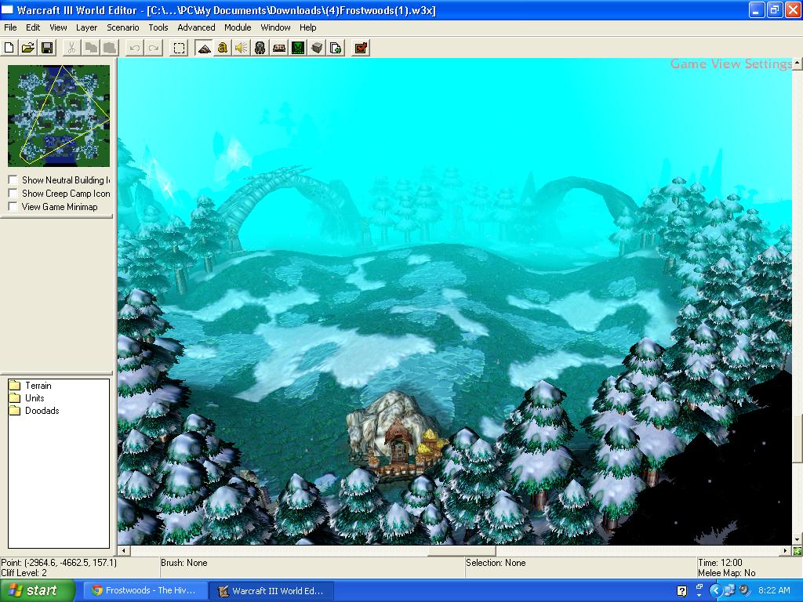Click the Units folder icon in palette
Image resolution: width=803 pixels, height=602 pixels.
tap(15, 398)
